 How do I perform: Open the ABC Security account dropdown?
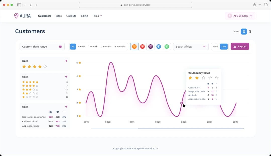pyautogui.click(x=240, y=16)
